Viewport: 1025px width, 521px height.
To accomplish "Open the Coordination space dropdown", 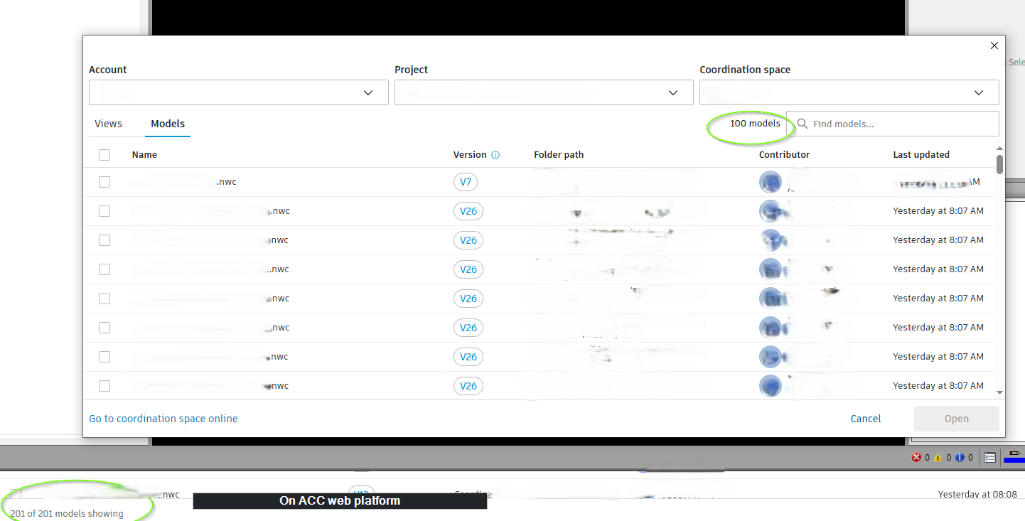I will click(849, 92).
